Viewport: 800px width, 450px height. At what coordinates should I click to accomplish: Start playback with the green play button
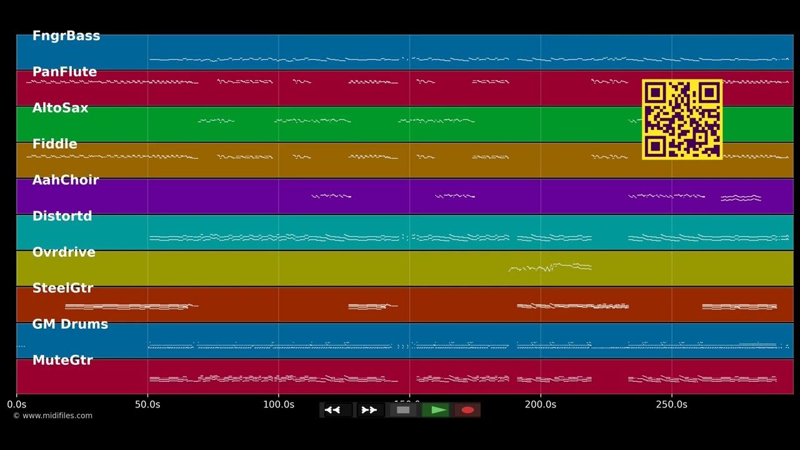[436, 410]
